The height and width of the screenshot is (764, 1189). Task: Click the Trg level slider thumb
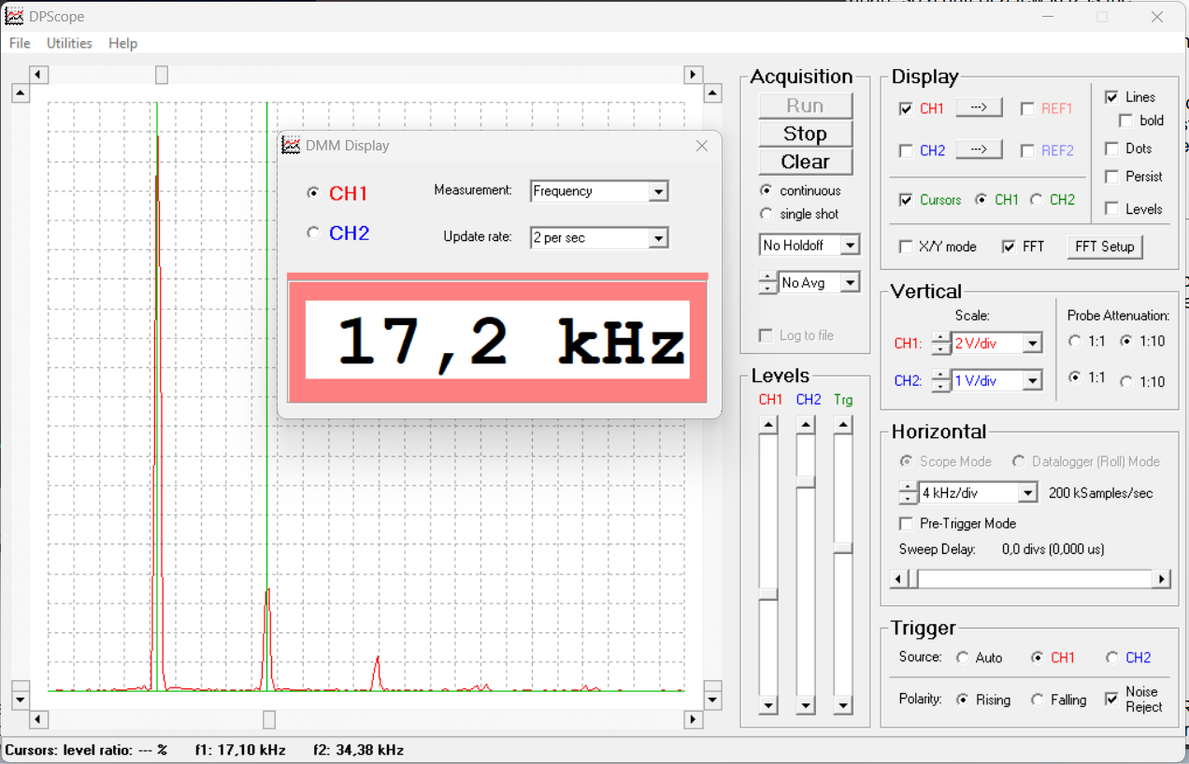(x=843, y=547)
